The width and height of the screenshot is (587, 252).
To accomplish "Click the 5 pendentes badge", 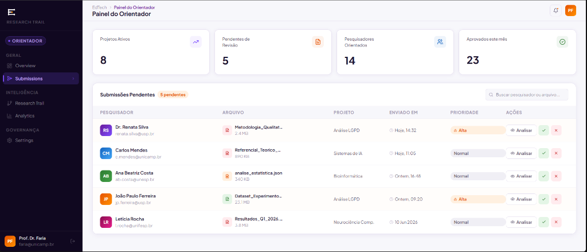I will [173, 95].
